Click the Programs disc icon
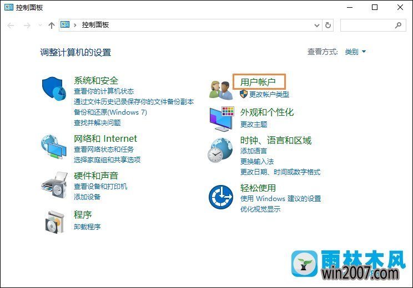413x288 pixels. pos(55,222)
